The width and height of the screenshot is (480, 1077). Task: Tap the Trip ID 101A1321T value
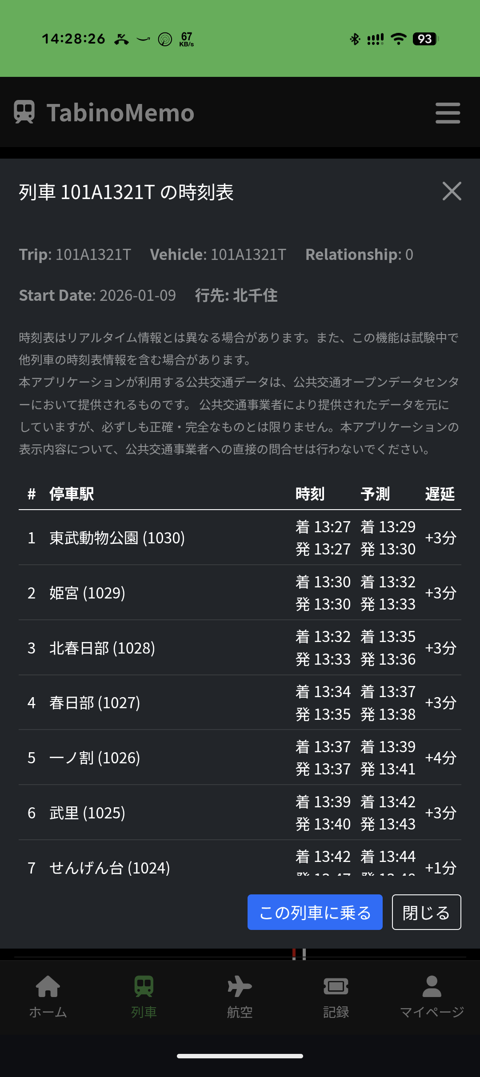92,254
